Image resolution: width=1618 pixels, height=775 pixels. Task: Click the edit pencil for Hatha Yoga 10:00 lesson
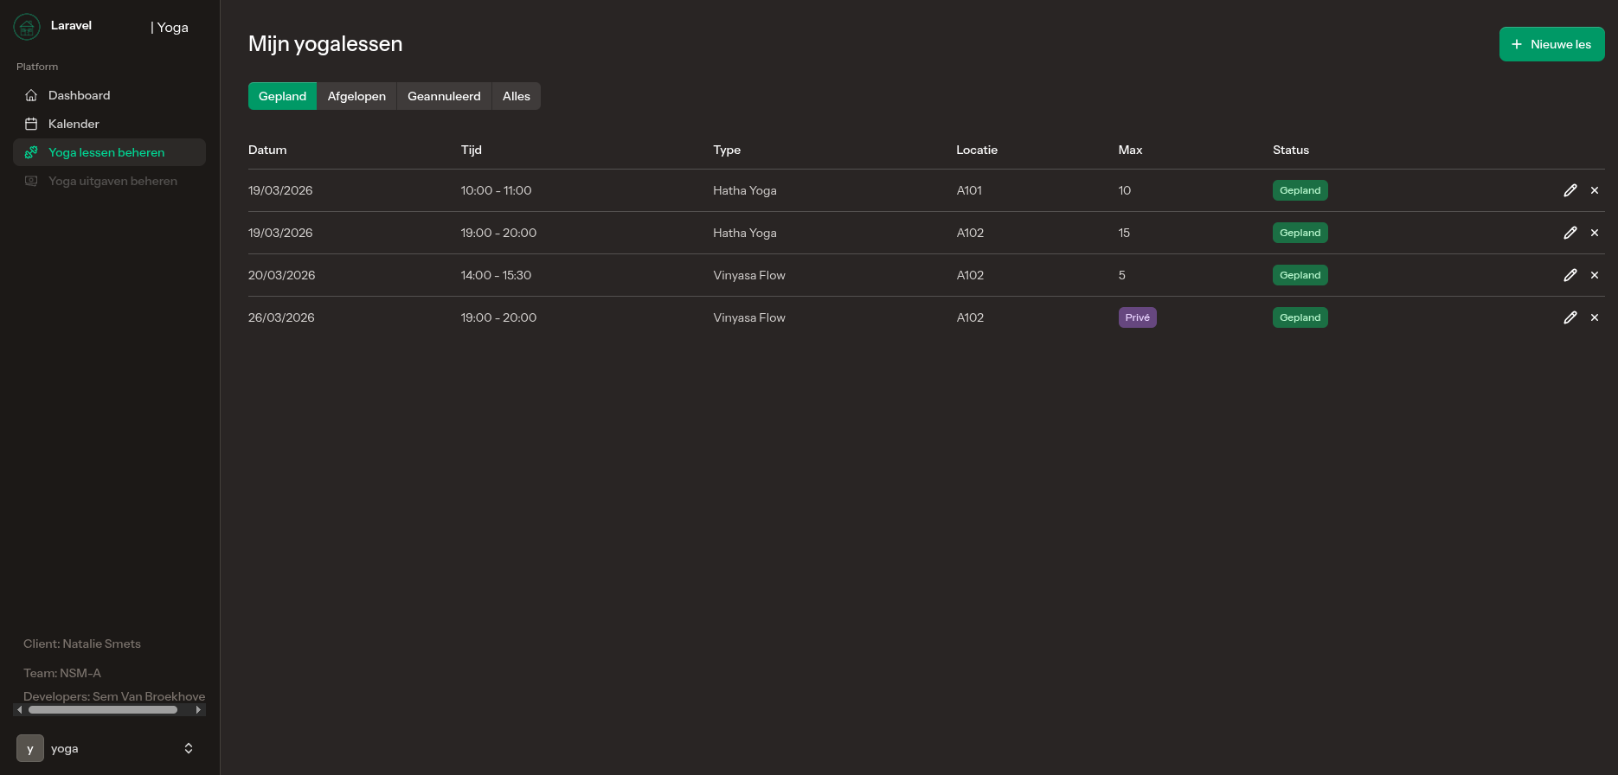1570,190
